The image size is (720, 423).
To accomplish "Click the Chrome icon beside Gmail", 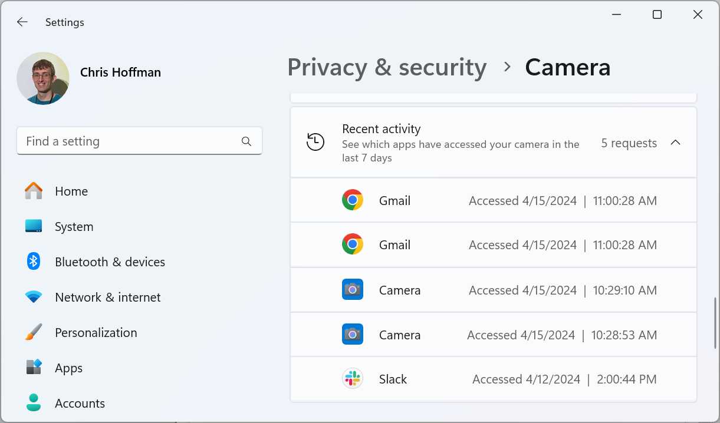I will pyautogui.click(x=353, y=200).
